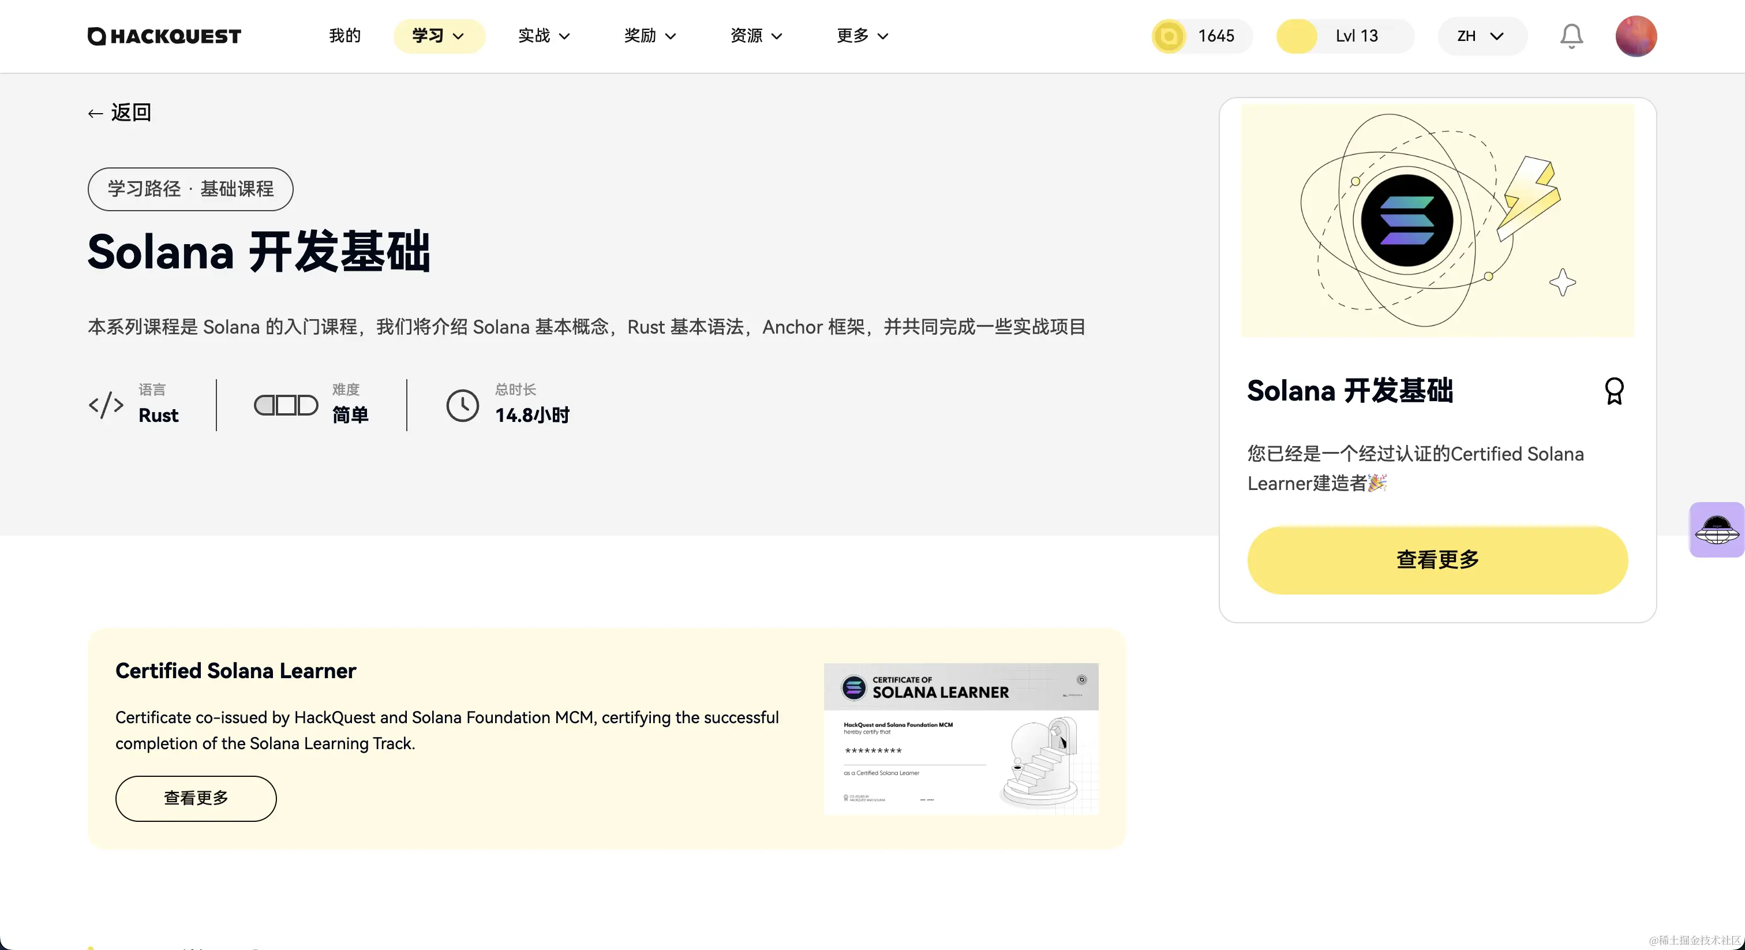The height and width of the screenshot is (950, 1745).
Task: Click the yellow level badge circle
Action: coord(1297,36)
